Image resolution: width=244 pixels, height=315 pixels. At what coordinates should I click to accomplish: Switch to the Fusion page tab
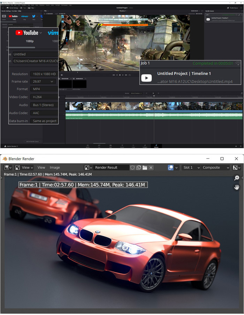(x=122, y=146)
